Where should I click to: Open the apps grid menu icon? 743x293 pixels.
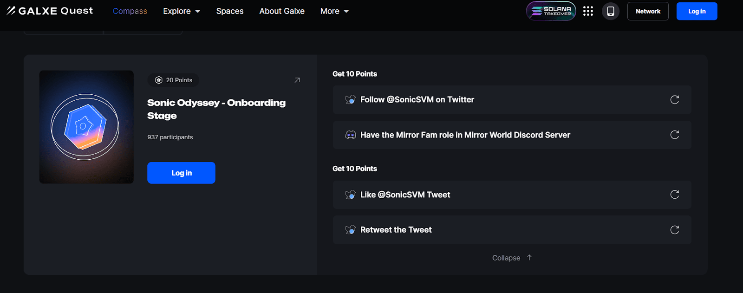click(x=588, y=11)
